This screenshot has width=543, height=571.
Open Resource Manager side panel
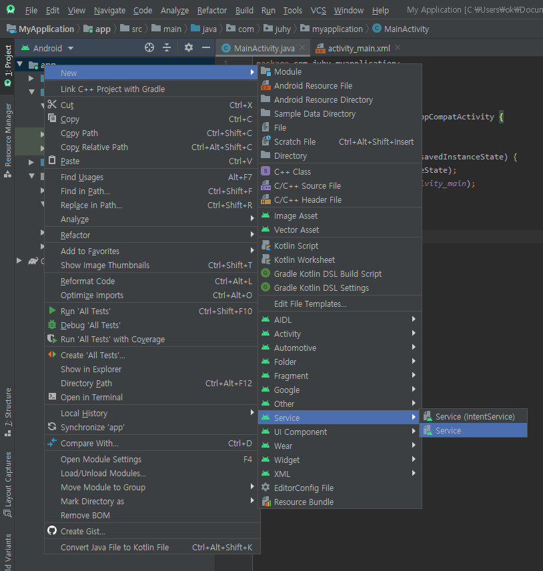(7, 140)
